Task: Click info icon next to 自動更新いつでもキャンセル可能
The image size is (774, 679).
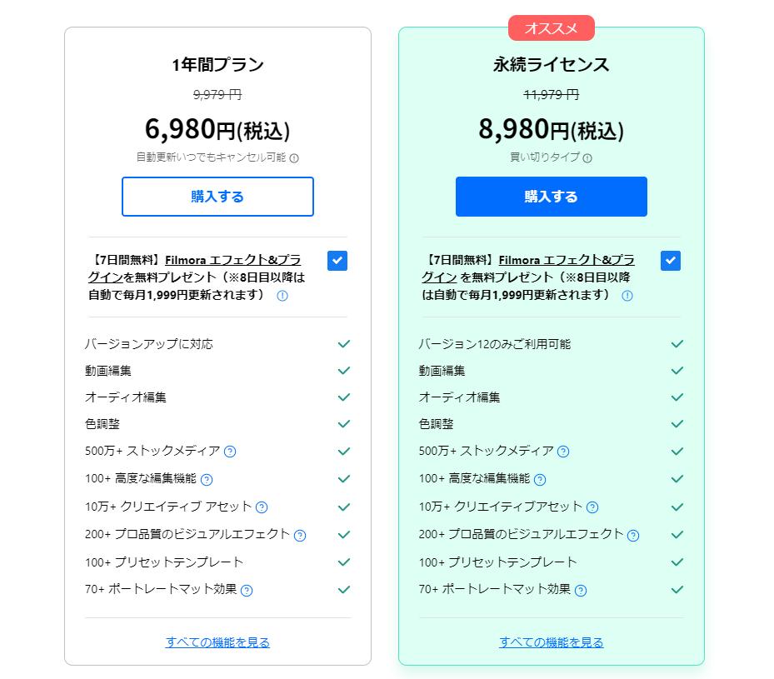Action: [294, 157]
